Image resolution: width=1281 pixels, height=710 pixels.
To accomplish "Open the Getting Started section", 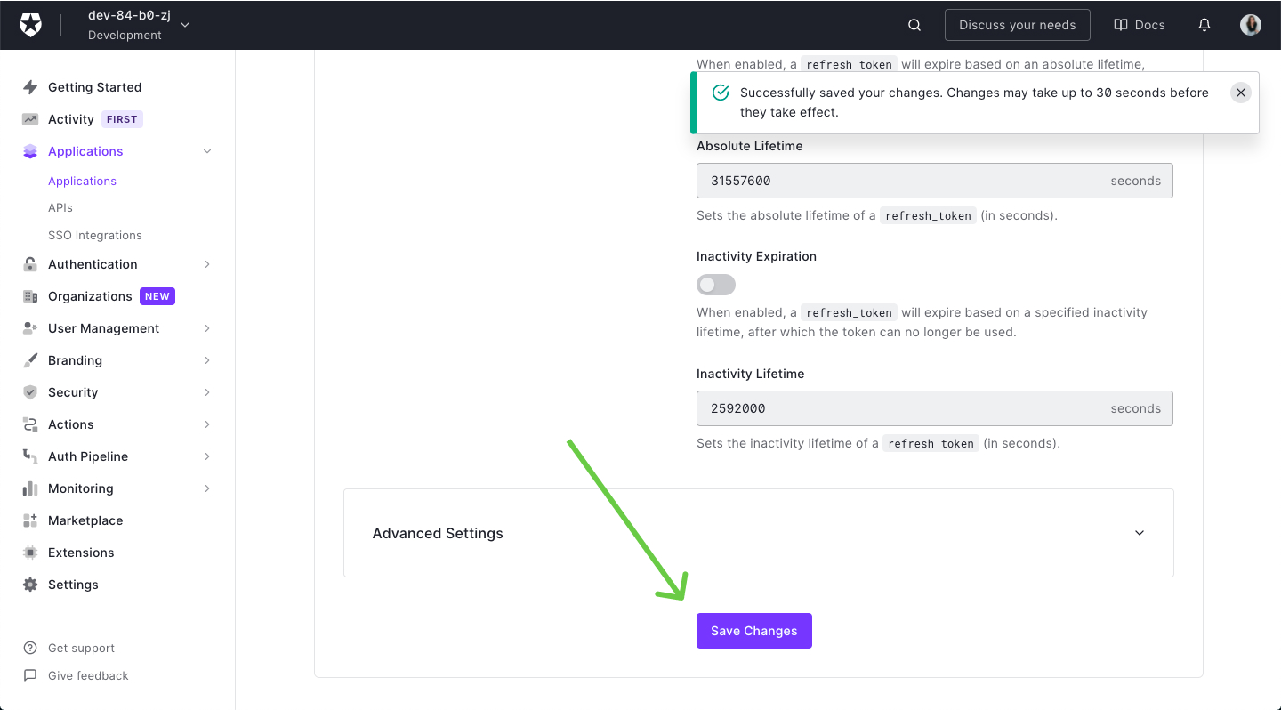I will point(94,86).
